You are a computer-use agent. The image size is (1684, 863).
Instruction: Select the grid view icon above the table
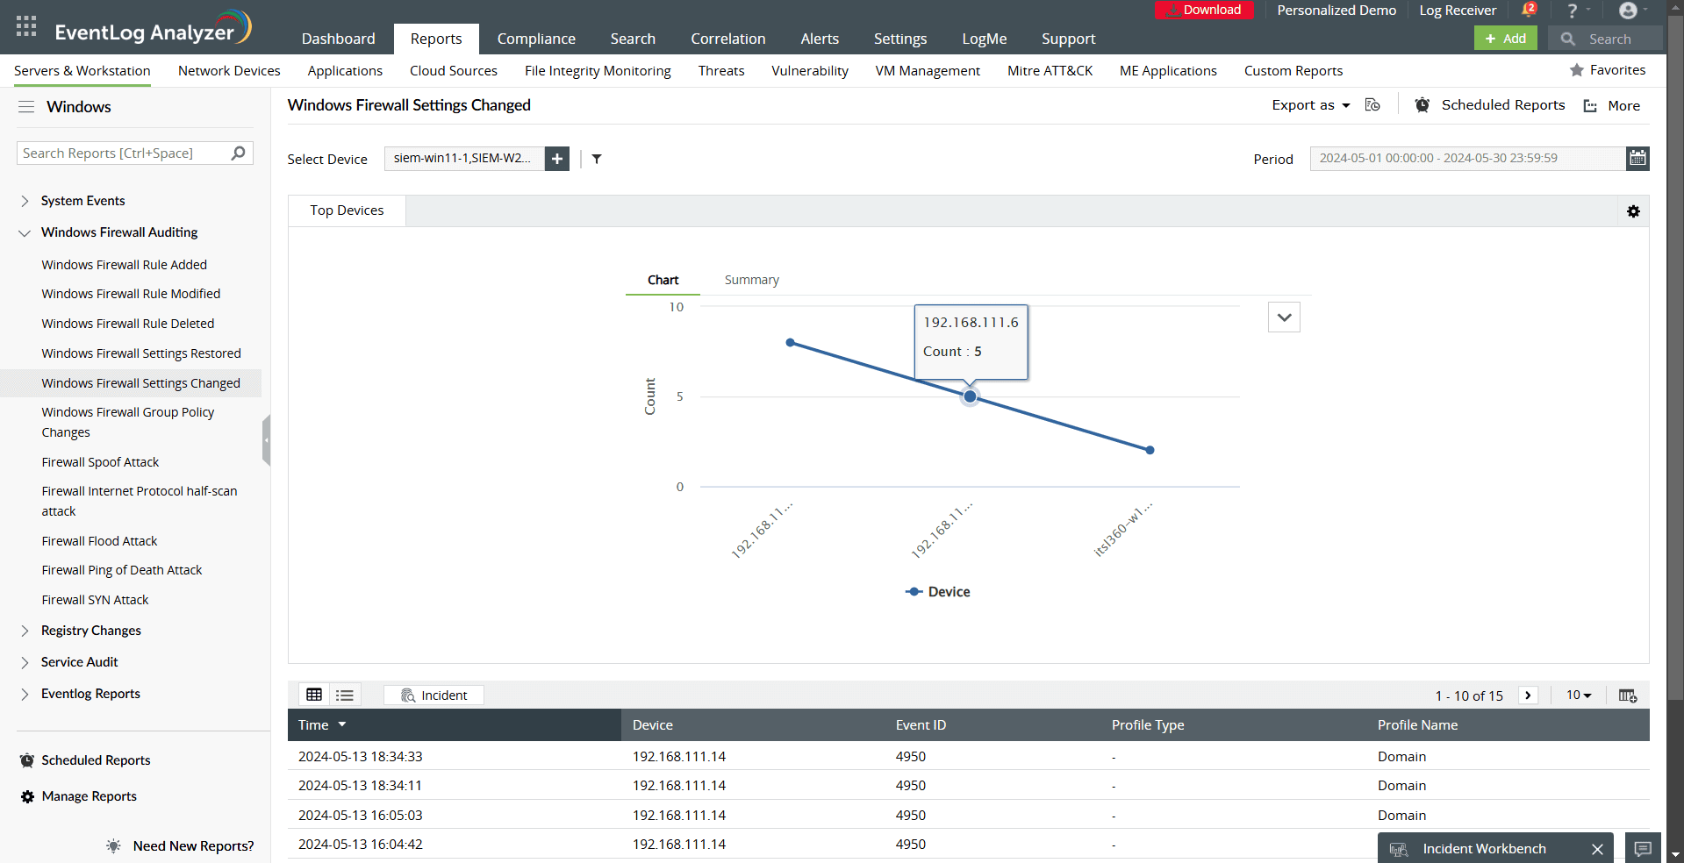point(314,695)
